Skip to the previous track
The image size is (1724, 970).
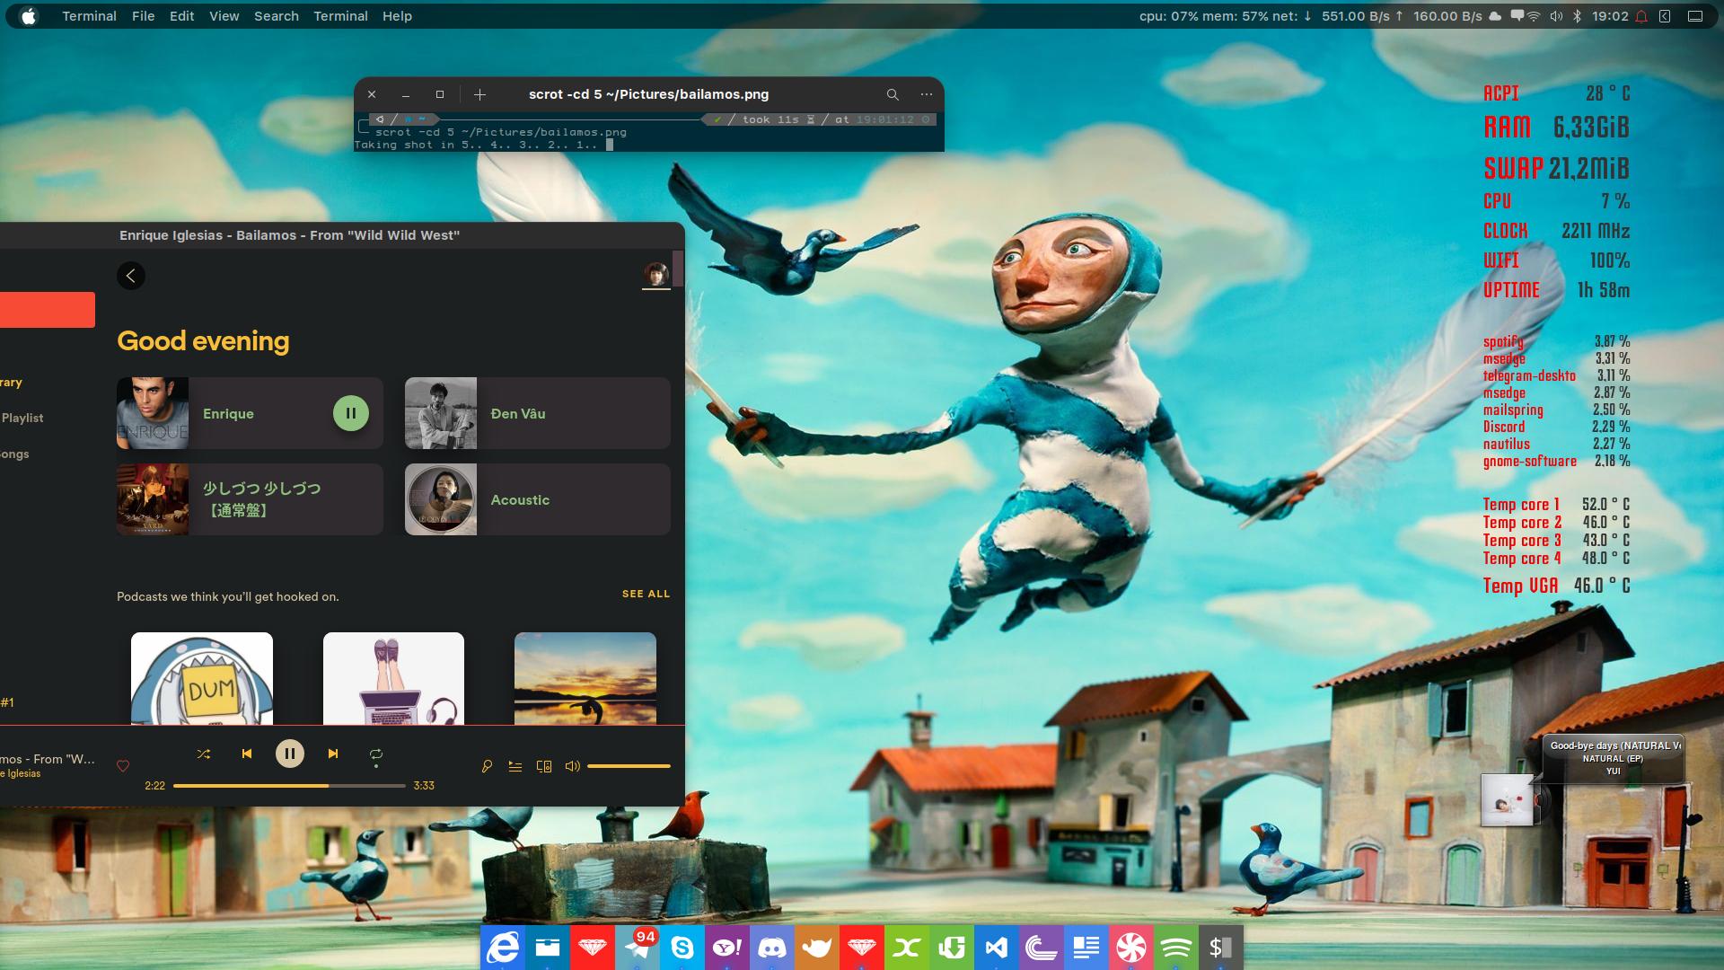click(247, 754)
